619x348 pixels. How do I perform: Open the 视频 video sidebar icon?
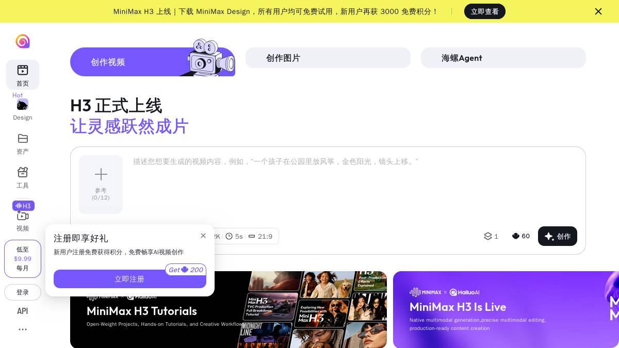point(23,216)
